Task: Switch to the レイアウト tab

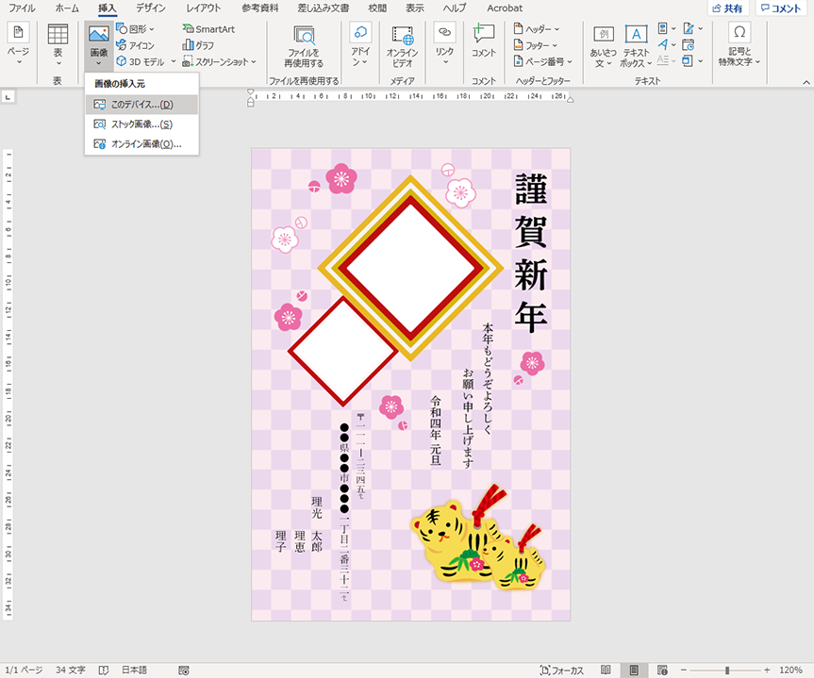Action: [x=204, y=8]
